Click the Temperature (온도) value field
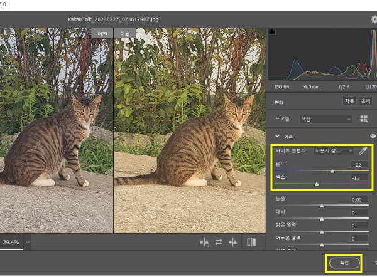This screenshot has width=377, height=277. pos(359,165)
